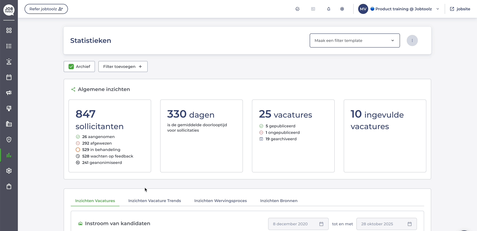Screen dimensions: 477x231
Task: Open the calendar icon in sidebar
Action: (x=9, y=77)
